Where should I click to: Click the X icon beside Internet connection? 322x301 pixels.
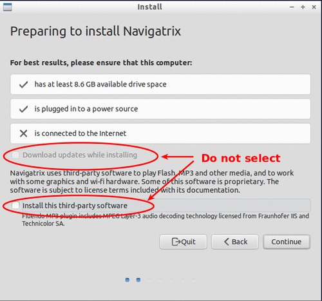(x=23, y=133)
